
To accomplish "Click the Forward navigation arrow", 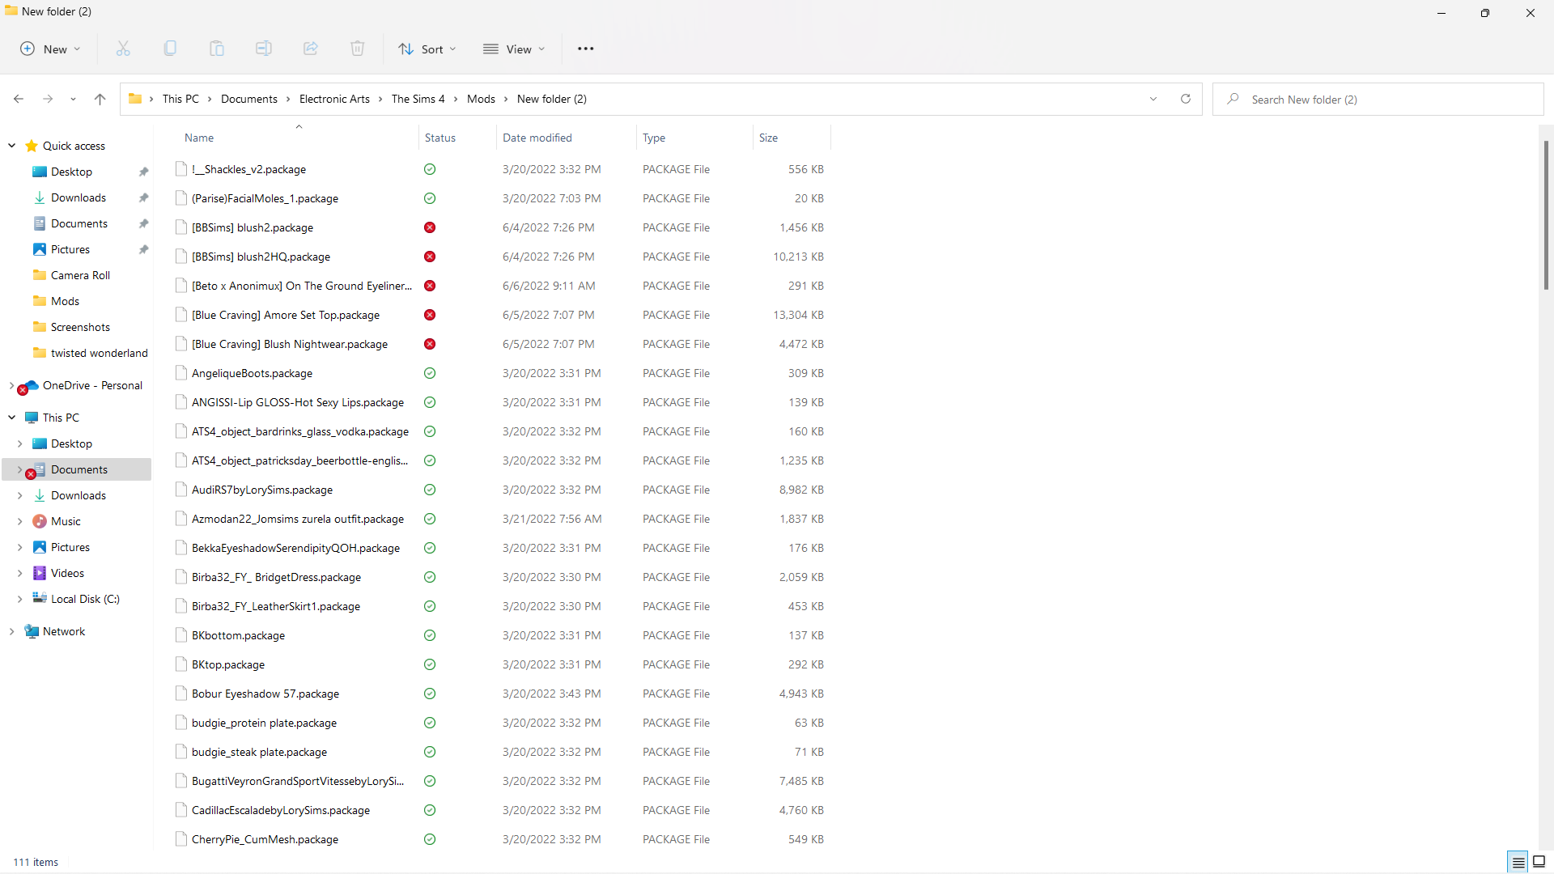I will tap(48, 99).
